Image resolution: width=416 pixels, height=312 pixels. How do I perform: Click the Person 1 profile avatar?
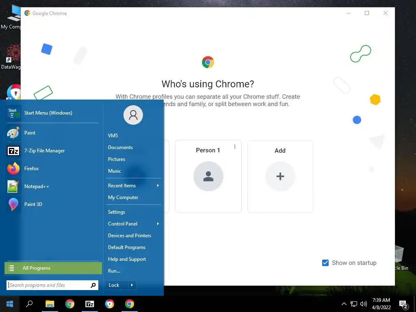click(x=208, y=176)
